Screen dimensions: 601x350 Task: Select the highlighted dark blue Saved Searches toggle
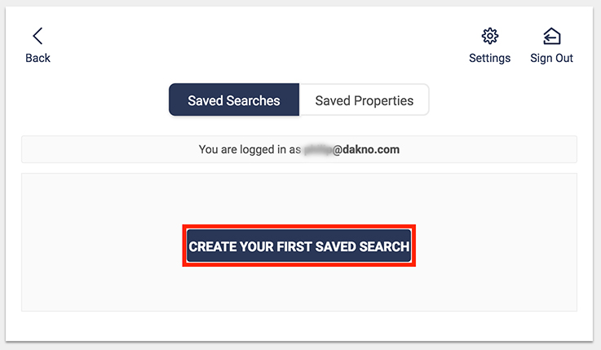234,100
